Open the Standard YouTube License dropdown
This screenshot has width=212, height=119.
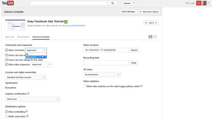point(26,77)
